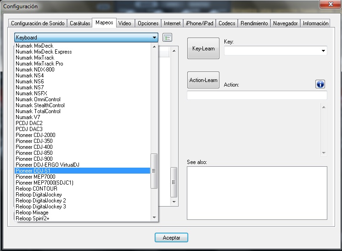Pick Numark NS4 from device list
342x251 pixels.
click(x=83, y=76)
